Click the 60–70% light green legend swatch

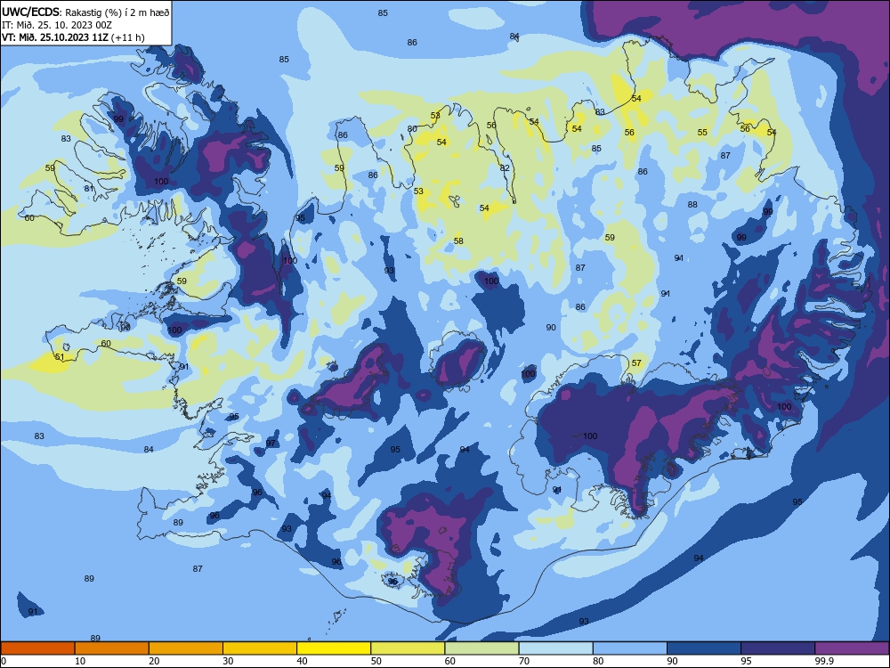pyautogui.click(x=481, y=648)
